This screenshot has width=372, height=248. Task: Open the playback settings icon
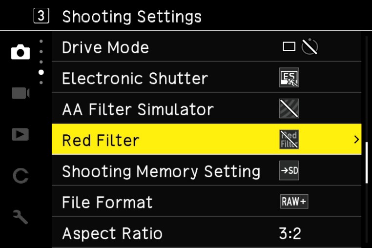coord(21,134)
